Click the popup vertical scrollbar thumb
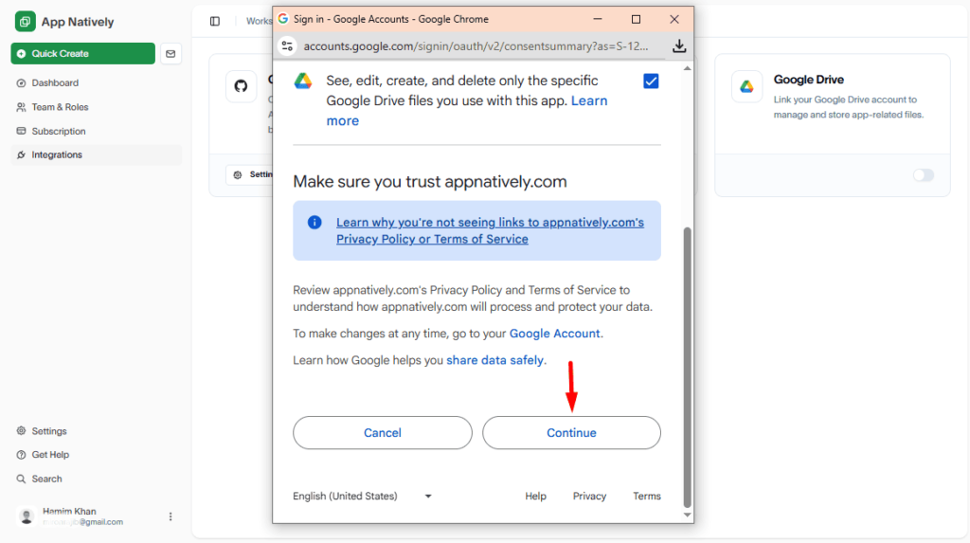Screen dimensions: 970x543 pos(688,368)
